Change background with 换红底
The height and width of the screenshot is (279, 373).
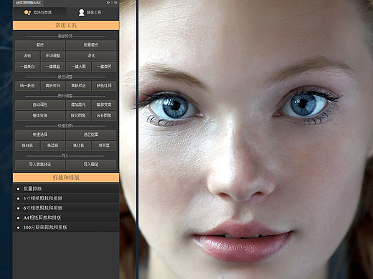point(78,146)
